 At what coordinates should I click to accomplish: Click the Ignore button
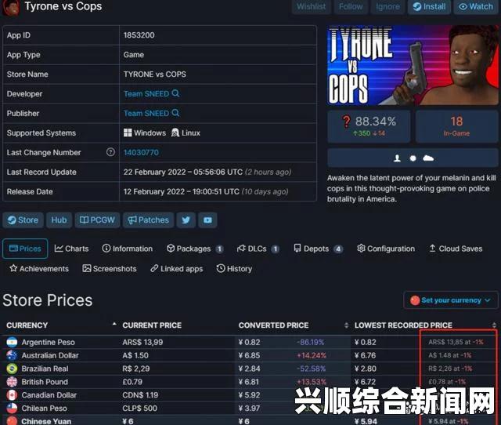(387, 6)
